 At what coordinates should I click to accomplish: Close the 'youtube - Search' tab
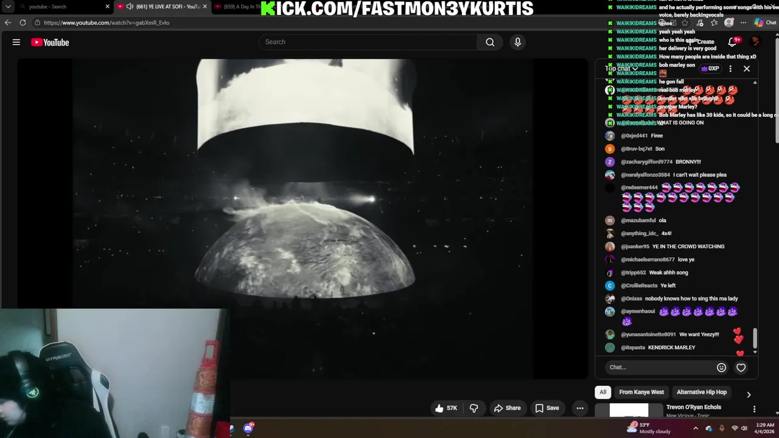pos(108,7)
